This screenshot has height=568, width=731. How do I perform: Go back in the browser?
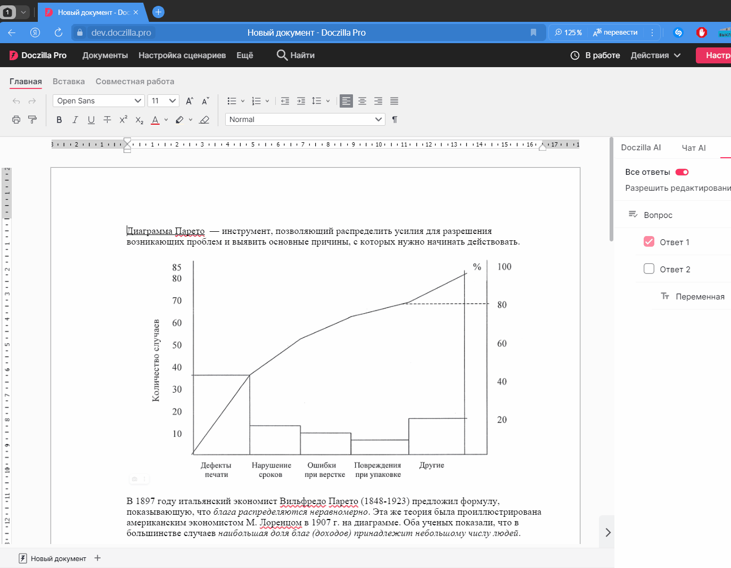pyautogui.click(x=12, y=33)
